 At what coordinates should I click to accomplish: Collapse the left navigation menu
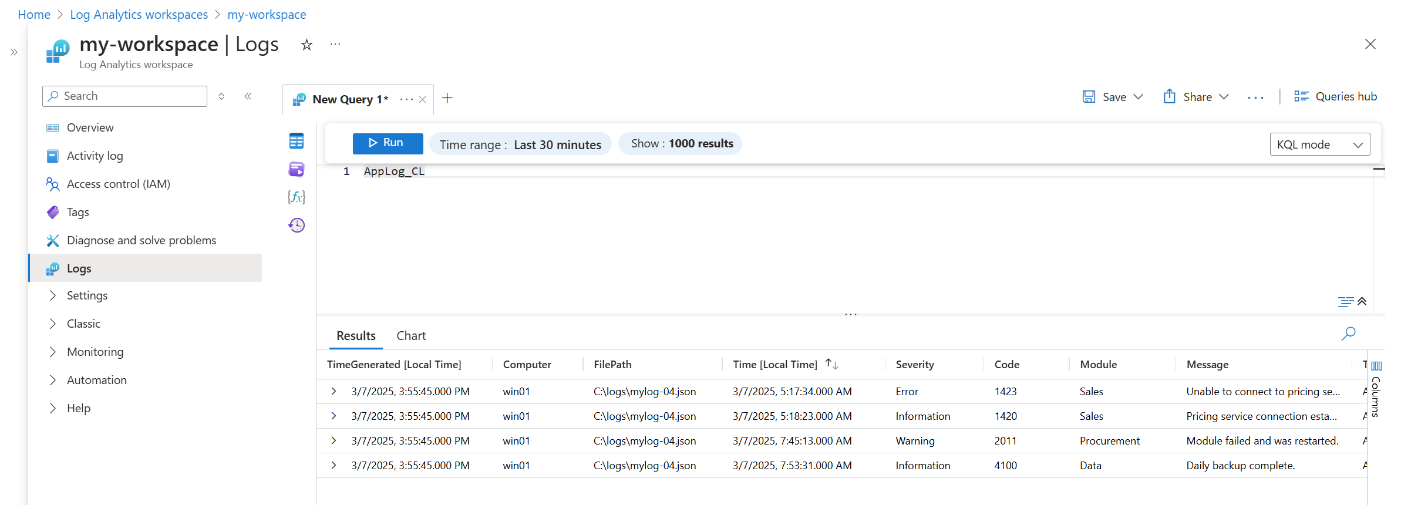(x=248, y=96)
